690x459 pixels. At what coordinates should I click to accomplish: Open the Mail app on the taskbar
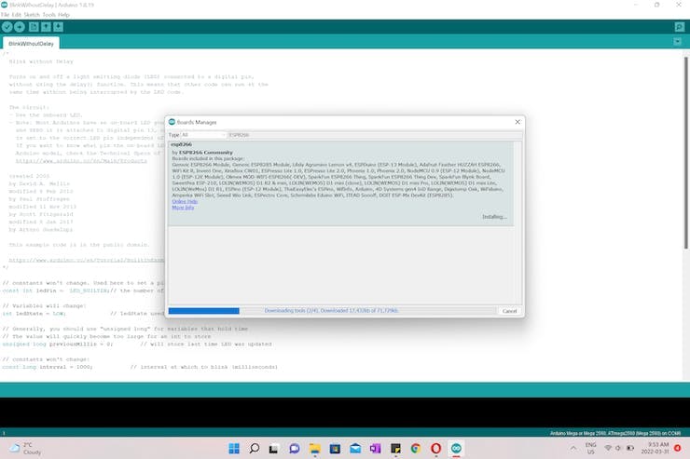(x=355, y=449)
